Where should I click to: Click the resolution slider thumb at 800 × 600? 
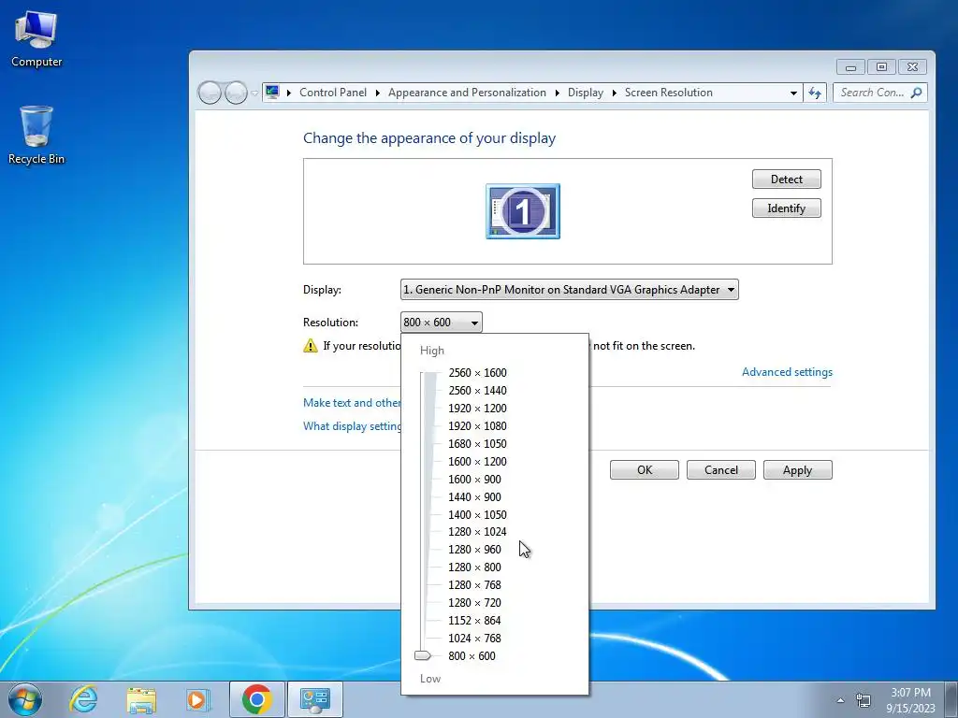click(423, 655)
